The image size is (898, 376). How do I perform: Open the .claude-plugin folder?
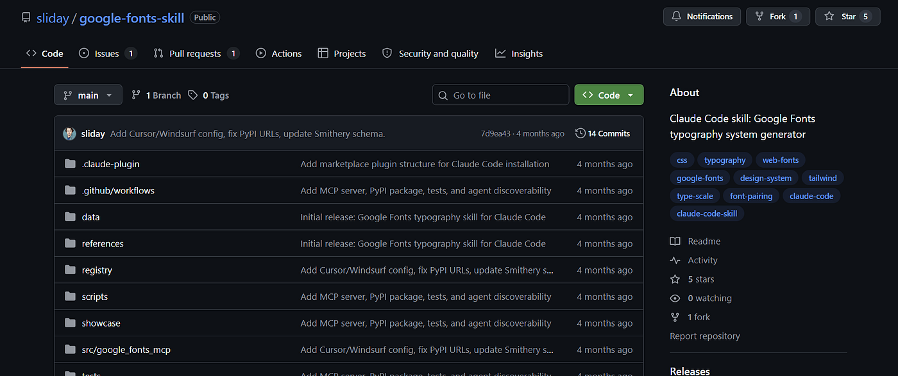pos(110,164)
